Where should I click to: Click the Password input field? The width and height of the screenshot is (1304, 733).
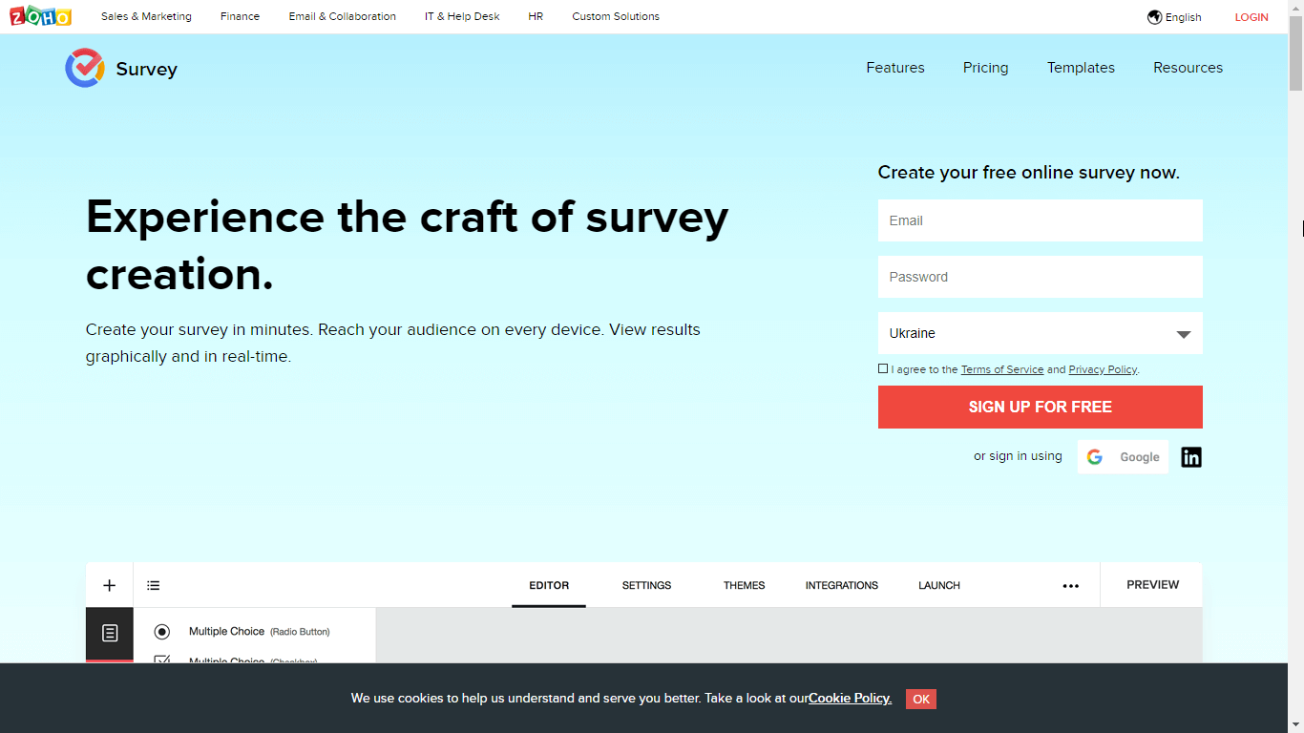pos(1041,277)
